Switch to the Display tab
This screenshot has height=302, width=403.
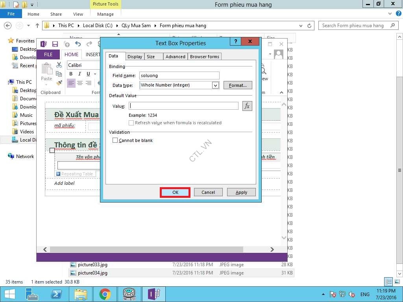(135, 57)
